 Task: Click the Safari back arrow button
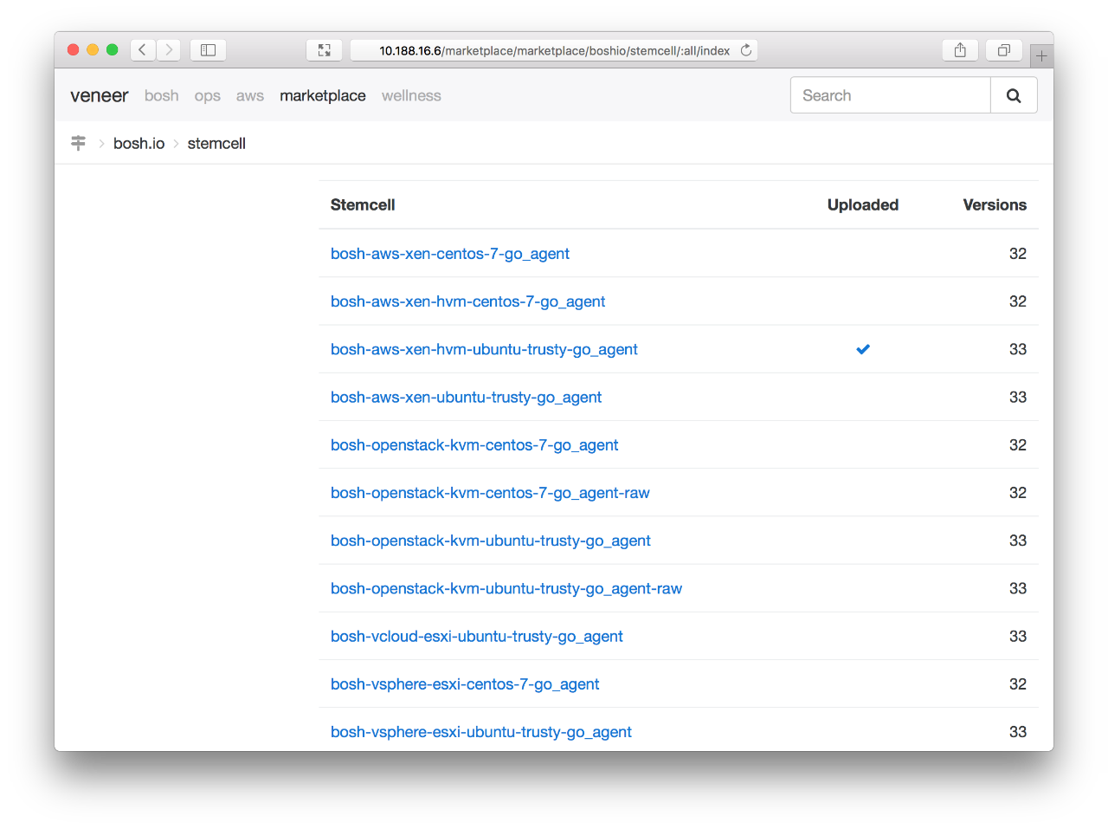click(x=143, y=50)
